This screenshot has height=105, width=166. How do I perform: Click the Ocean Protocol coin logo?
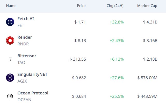(10, 96)
